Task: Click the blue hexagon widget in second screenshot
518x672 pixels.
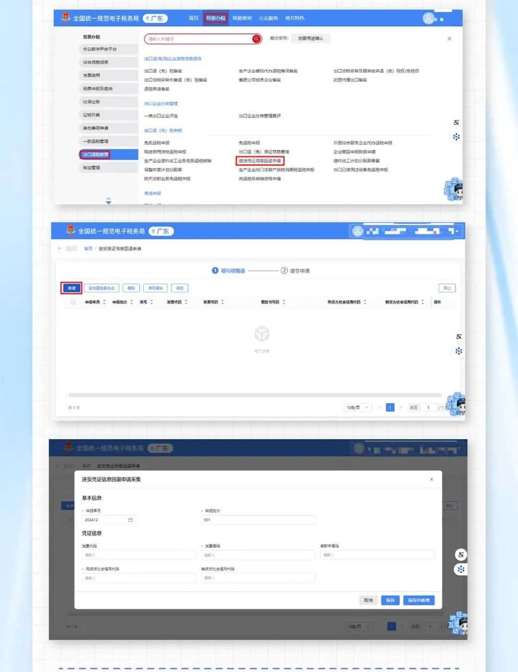Action: (x=459, y=351)
